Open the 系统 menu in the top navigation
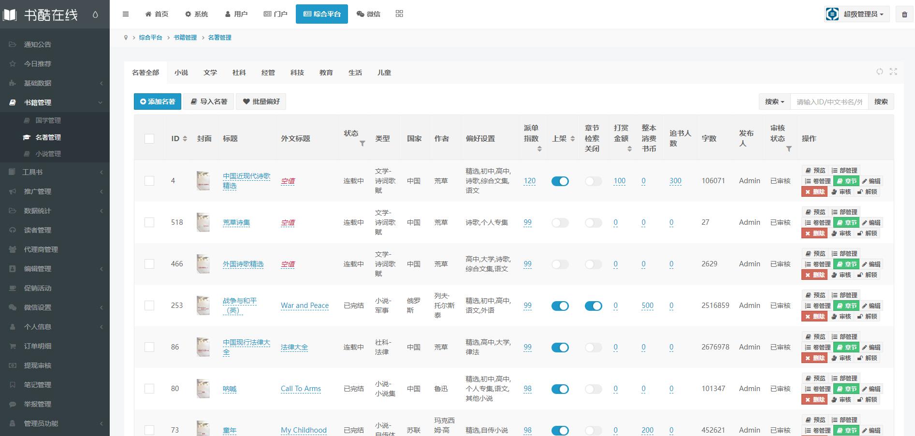This screenshot has height=436, width=915. (196, 14)
